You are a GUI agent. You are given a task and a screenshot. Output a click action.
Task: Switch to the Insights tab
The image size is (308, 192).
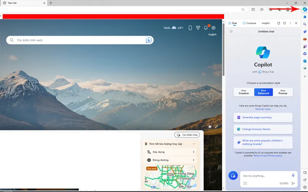point(266,23)
